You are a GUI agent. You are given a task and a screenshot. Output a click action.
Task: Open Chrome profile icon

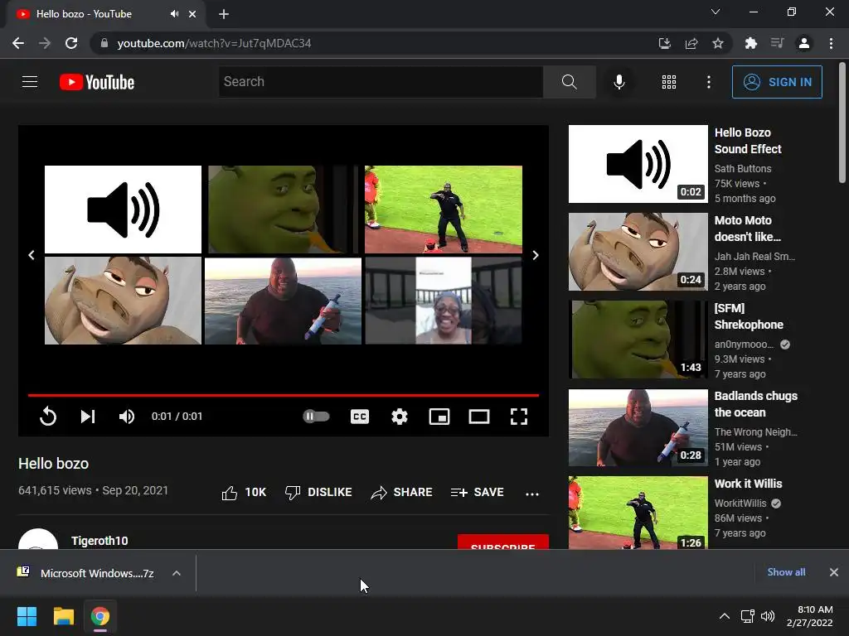tap(804, 43)
